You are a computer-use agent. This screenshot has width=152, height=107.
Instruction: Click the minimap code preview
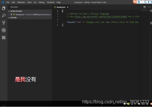tap(145, 10)
